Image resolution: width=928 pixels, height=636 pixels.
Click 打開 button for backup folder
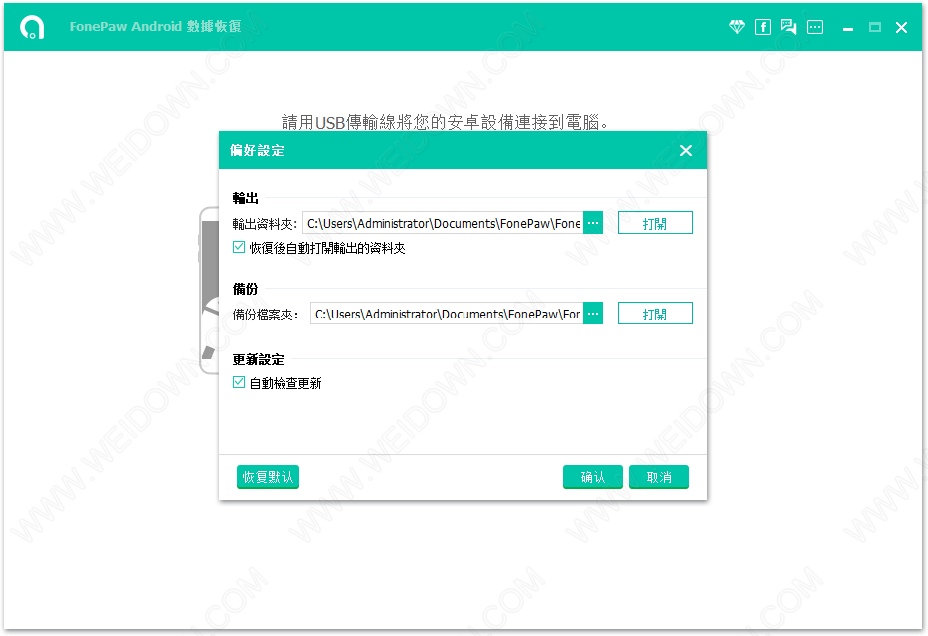click(655, 314)
